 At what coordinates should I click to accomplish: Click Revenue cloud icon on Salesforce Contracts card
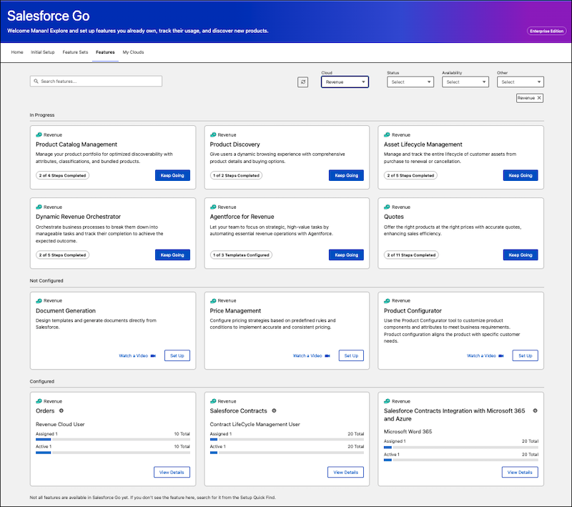[213, 401]
